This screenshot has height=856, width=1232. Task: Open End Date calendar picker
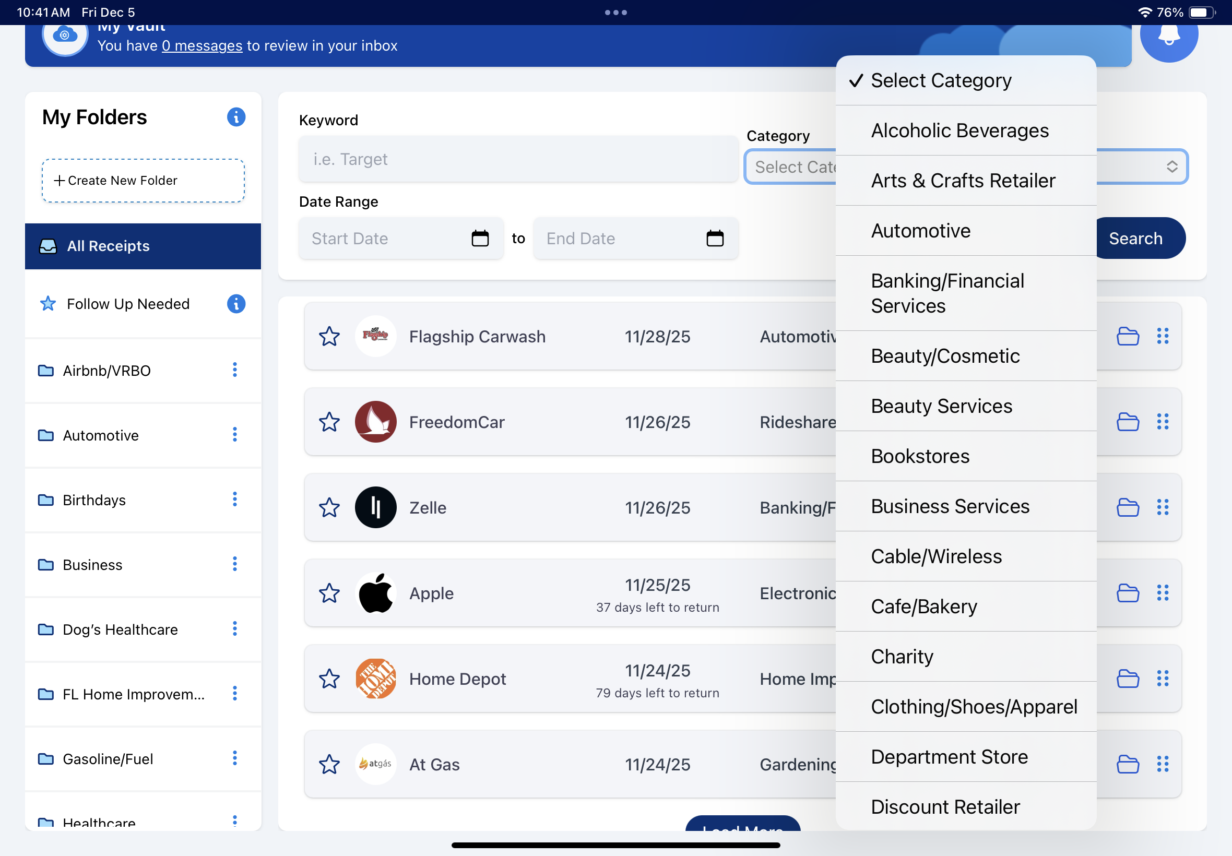[715, 238]
